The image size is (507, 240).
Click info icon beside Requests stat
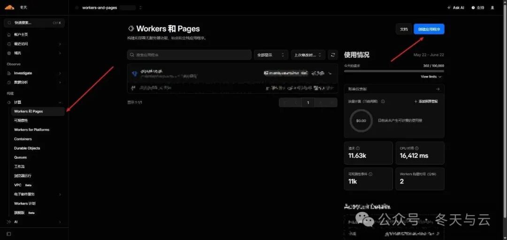358,148
